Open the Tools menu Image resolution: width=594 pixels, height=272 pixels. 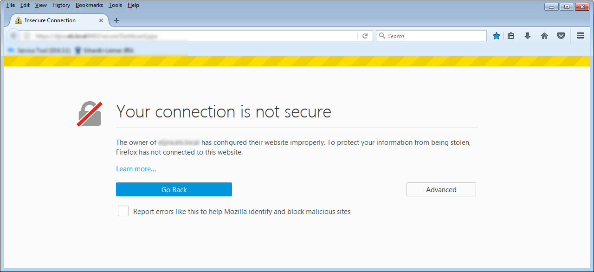[x=115, y=5]
